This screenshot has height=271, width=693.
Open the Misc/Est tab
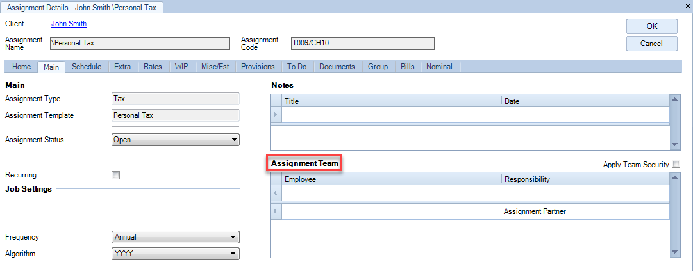tap(215, 67)
